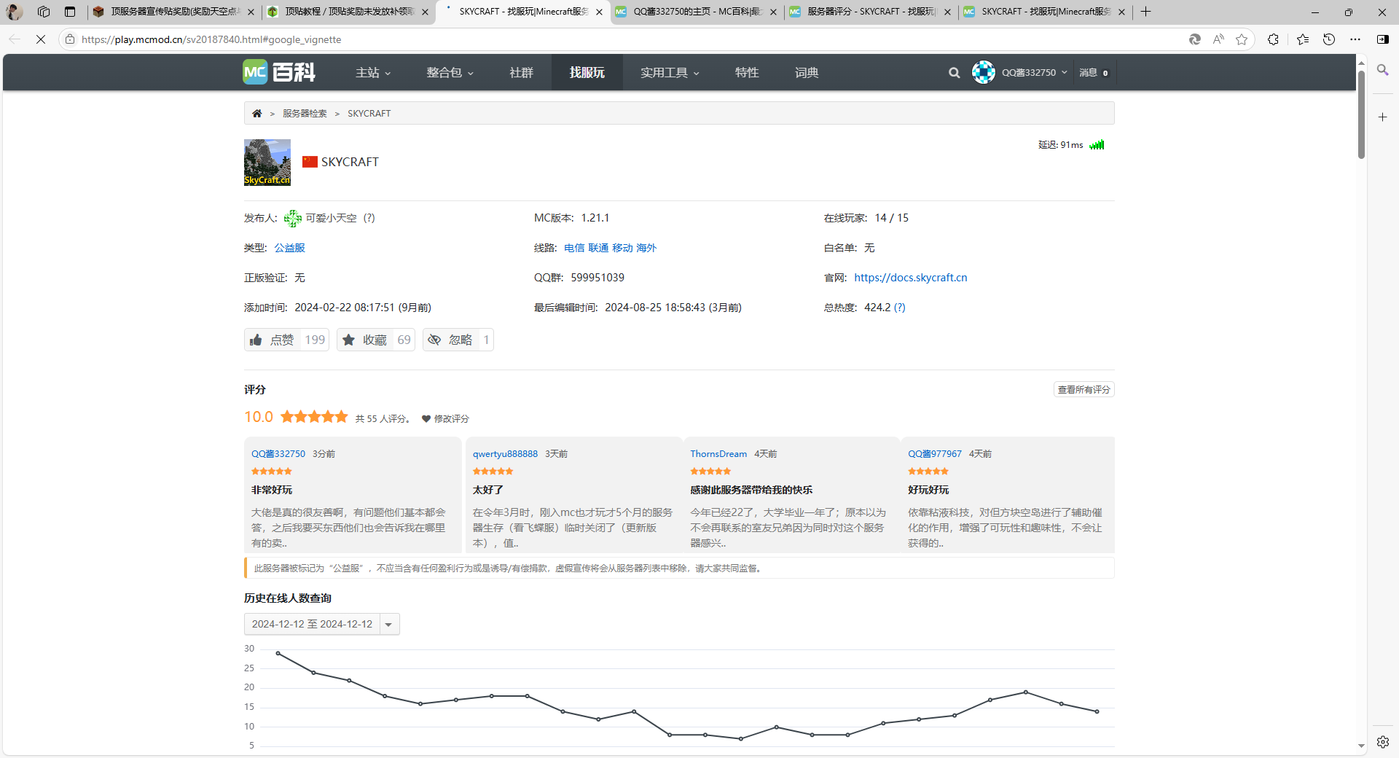Expand the 整合包 dropdown menu
1399x758 pixels.
pyautogui.click(x=450, y=73)
